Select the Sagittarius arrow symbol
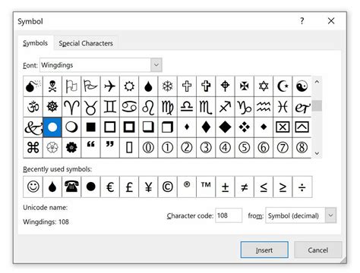 225,107
